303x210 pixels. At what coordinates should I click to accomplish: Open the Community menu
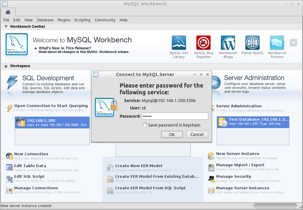tap(105, 20)
